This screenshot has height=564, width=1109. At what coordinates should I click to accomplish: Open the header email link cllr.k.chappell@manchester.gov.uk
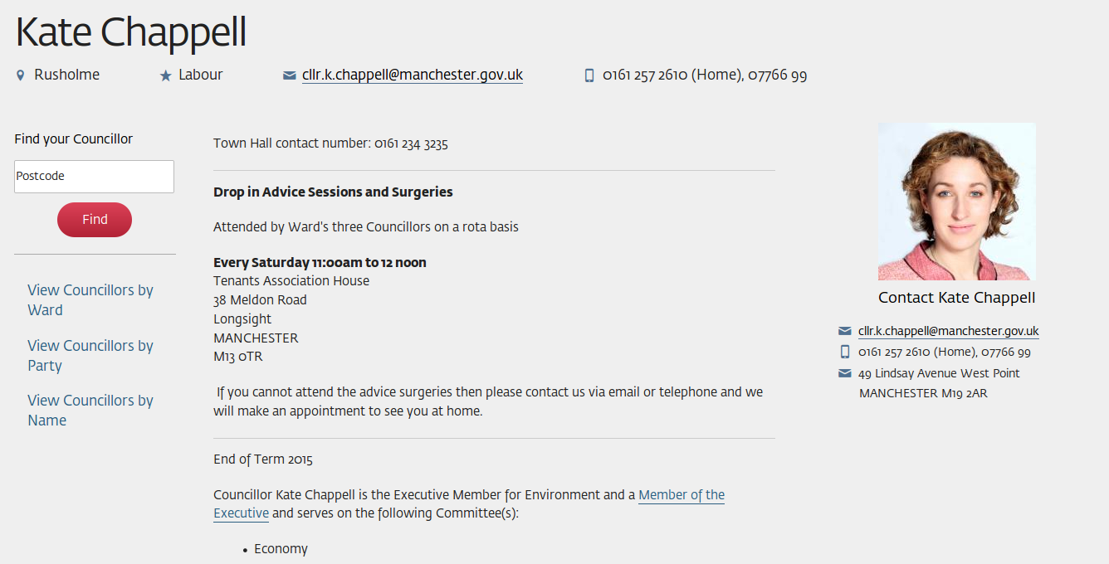pyautogui.click(x=412, y=75)
